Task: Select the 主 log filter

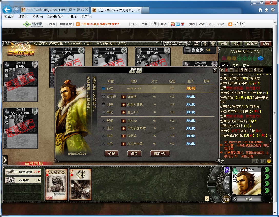Action: (x=226, y=70)
